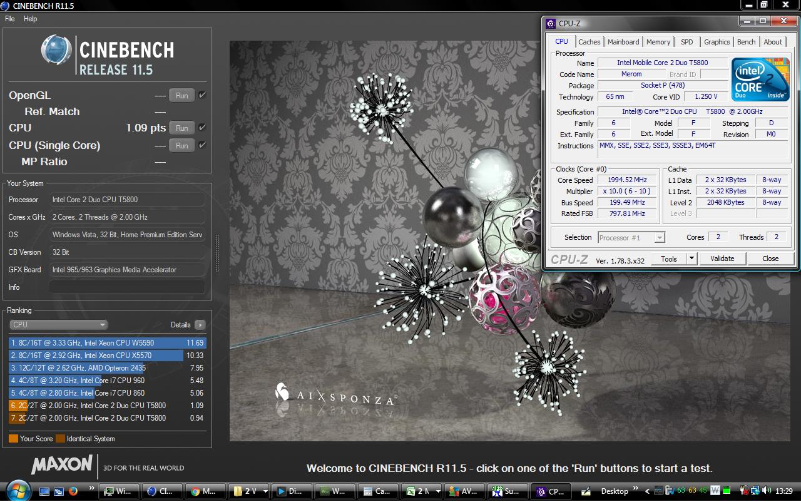801x502 pixels.
Task: Switch to Graphics tab in CPU-Z
Action: coord(717,42)
